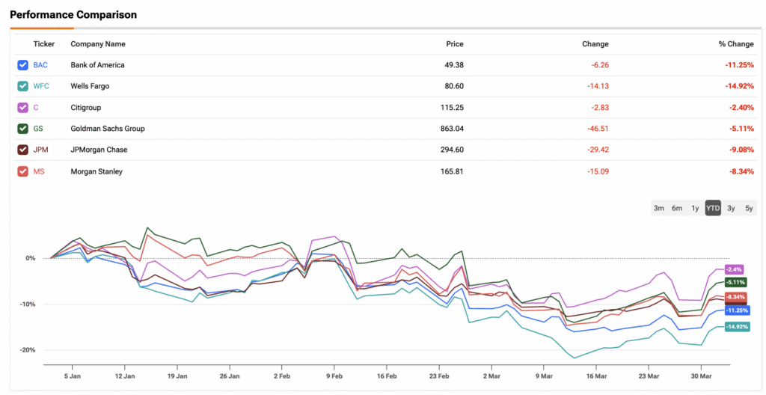Click the -14.13 change value
This screenshot has width=766, height=395.
click(598, 86)
